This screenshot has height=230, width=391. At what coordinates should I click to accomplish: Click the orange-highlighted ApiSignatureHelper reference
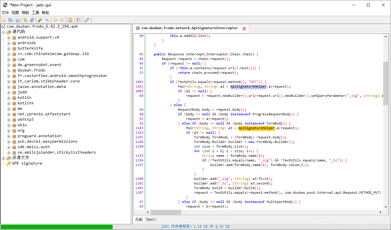pos(256,128)
